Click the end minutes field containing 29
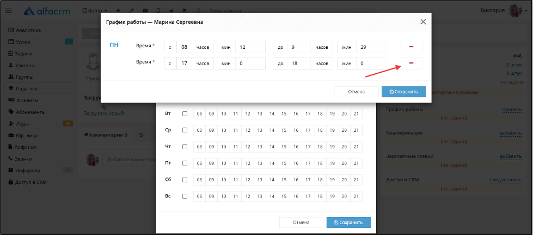This screenshot has width=533, height=235. pyautogui.click(x=371, y=47)
